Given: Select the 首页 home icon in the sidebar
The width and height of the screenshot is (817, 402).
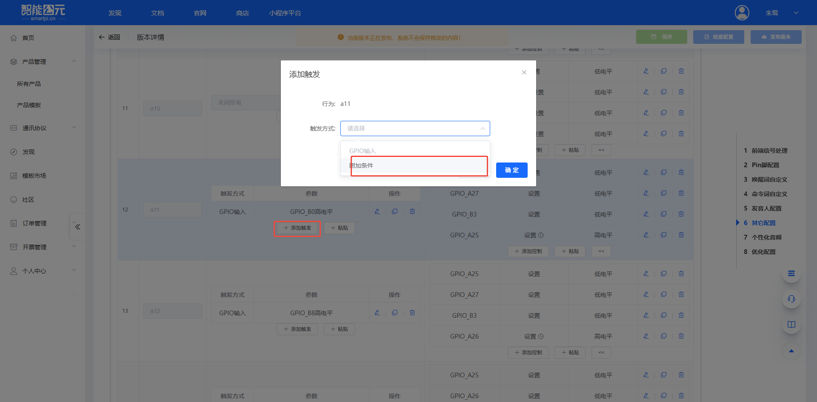Looking at the screenshot, I should (x=14, y=37).
